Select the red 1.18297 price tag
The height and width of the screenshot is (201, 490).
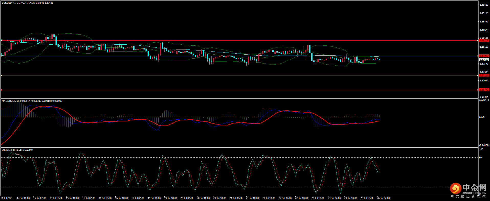[484, 40]
